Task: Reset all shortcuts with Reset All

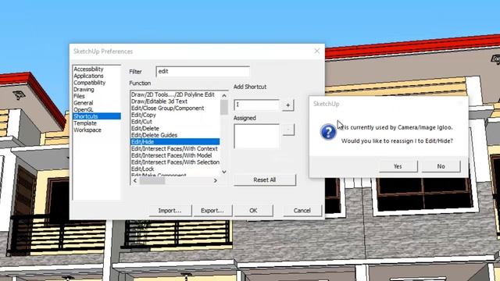Action: click(x=265, y=180)
